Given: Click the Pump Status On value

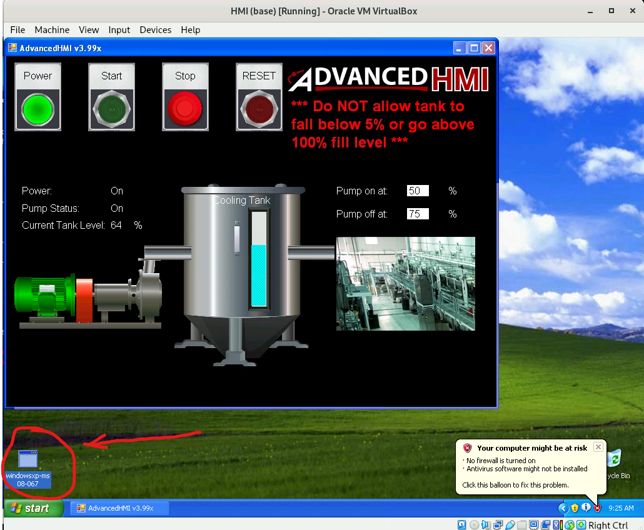Looking at the screenshot, I should click(x=117, y=208).
